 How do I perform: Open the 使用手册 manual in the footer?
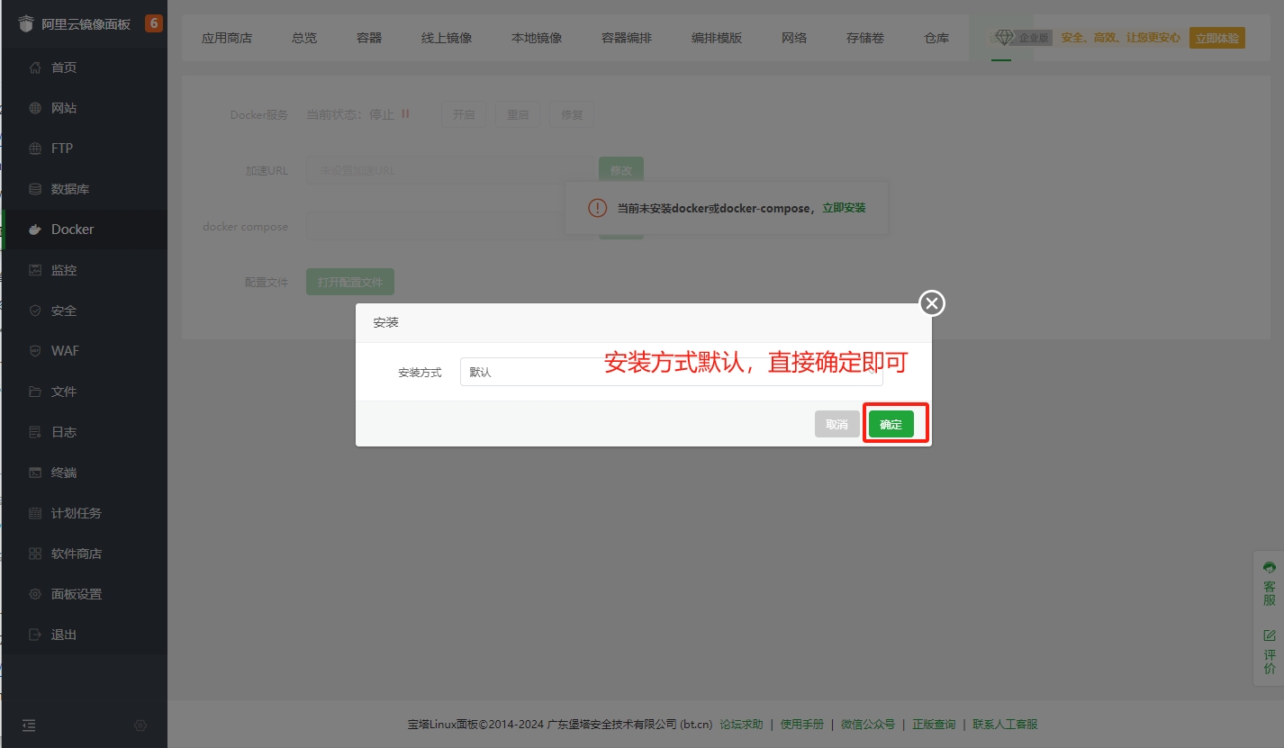tap(801, 724)
